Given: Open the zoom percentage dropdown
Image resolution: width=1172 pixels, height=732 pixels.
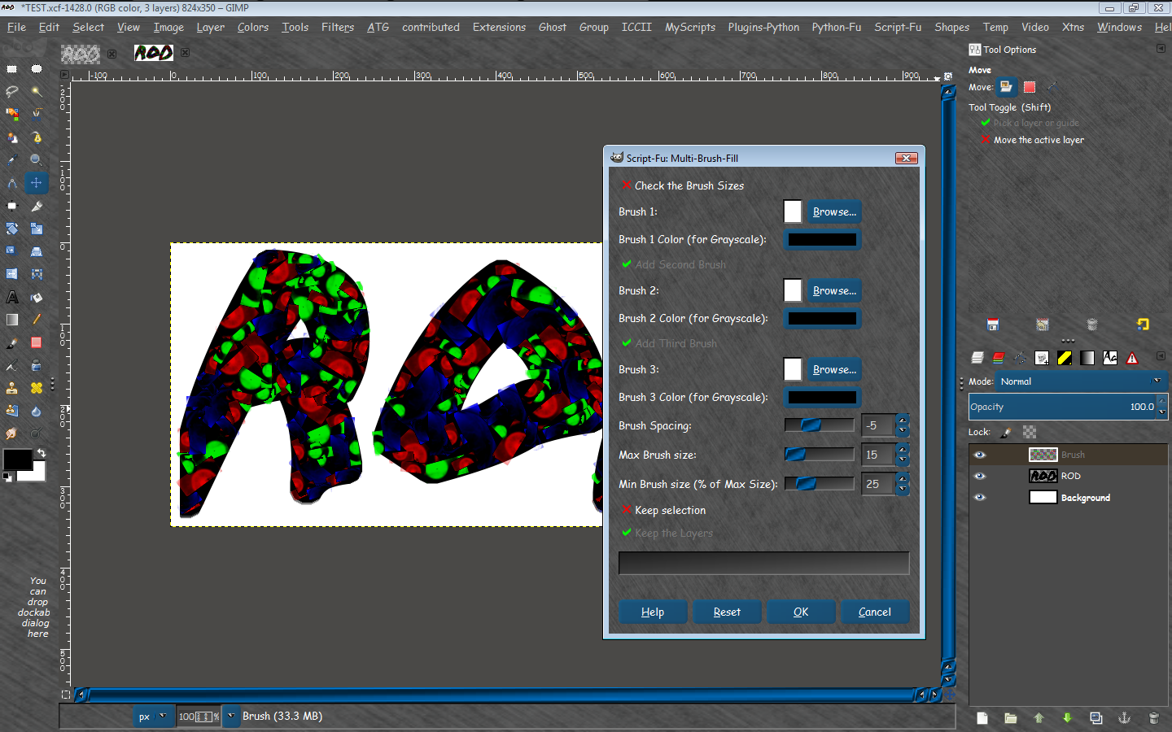Looking at the screenshot, I should 231,717.
